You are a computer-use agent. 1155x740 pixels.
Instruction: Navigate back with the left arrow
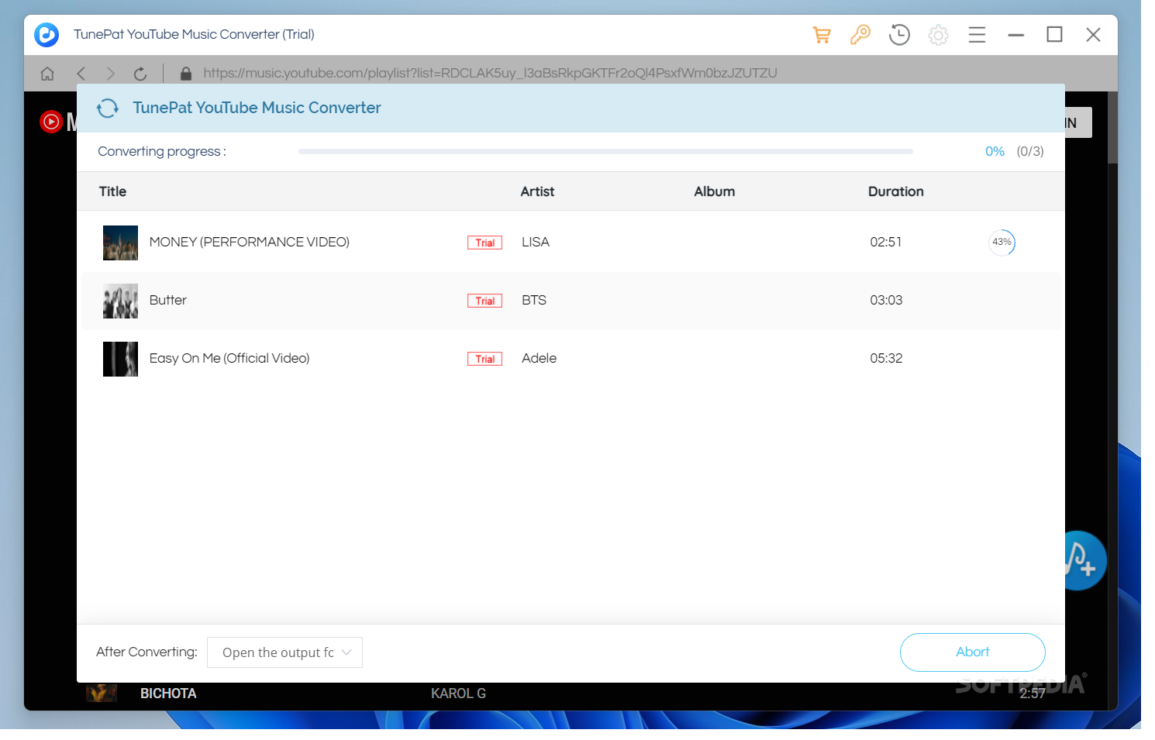(81, 74)
